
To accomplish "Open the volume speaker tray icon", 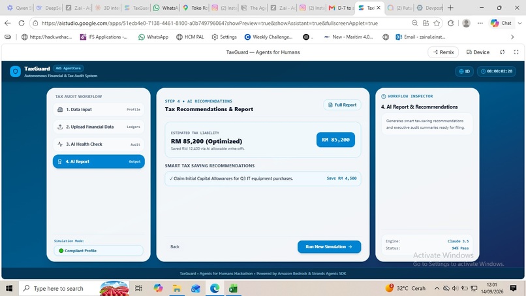I will [x=456, y=288].
